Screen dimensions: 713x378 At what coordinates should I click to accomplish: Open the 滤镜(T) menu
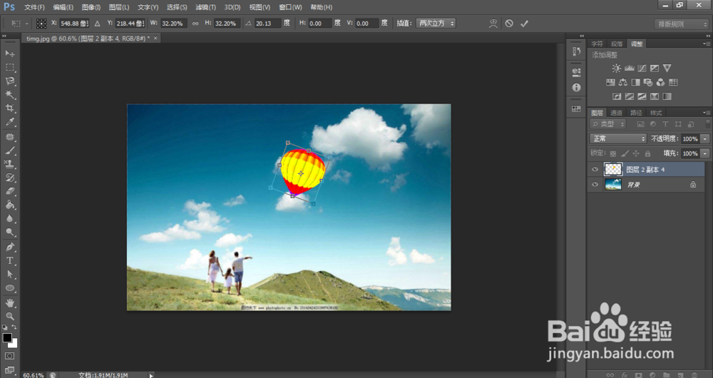205,7
